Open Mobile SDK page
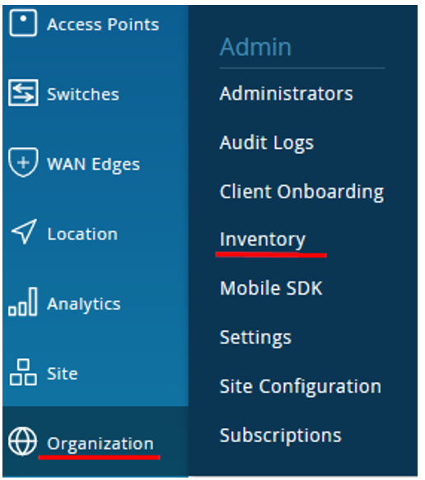This screenshot has height=480, width=425. pos(271,288)
